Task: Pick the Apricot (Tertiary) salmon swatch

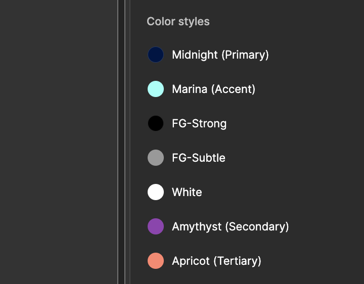Action: click(x=156, y=261)
